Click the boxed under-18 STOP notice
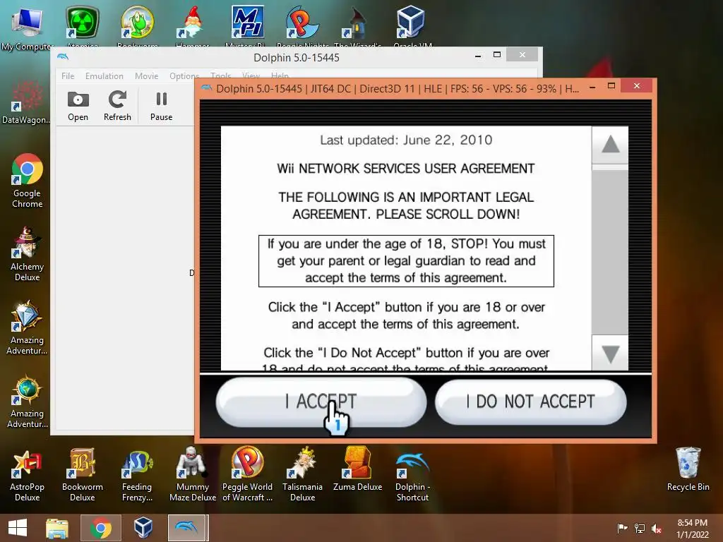Viewport: 723px width, 542px height. [406, 261]
